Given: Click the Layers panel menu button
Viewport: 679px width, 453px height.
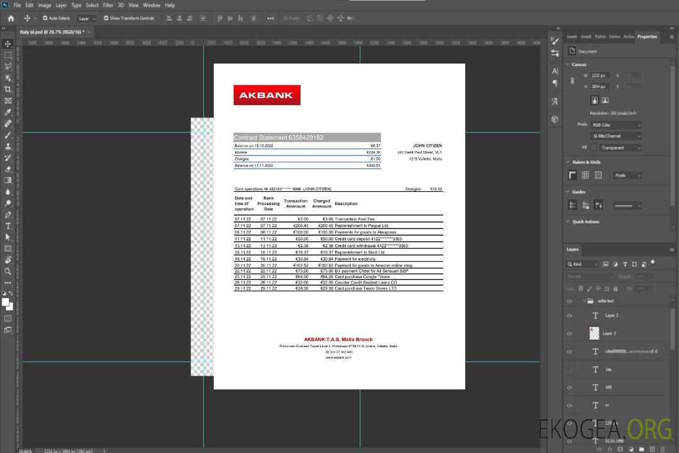Looking at the screenshot, I should 671,249.
